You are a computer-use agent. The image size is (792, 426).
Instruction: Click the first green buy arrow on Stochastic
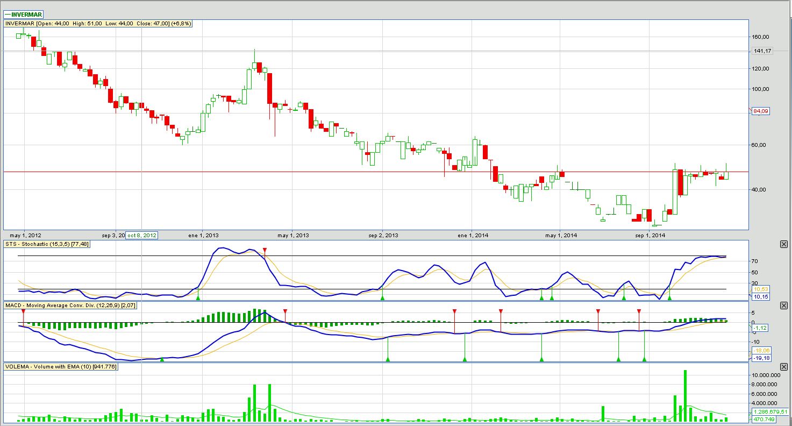point(198,297)
